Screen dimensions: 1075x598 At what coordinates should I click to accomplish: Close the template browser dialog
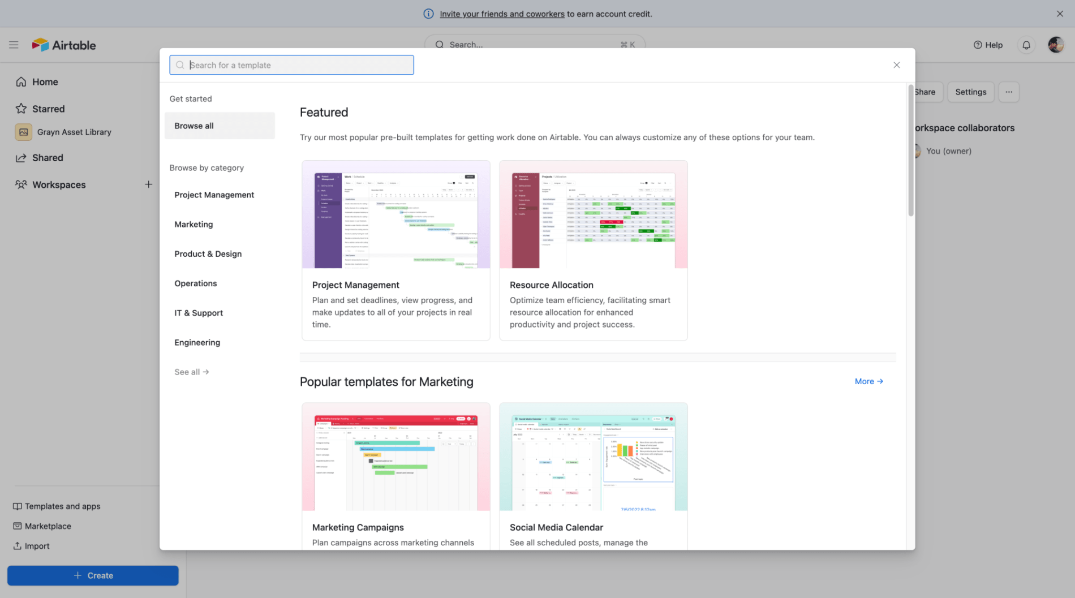click(x=897, y=65)
